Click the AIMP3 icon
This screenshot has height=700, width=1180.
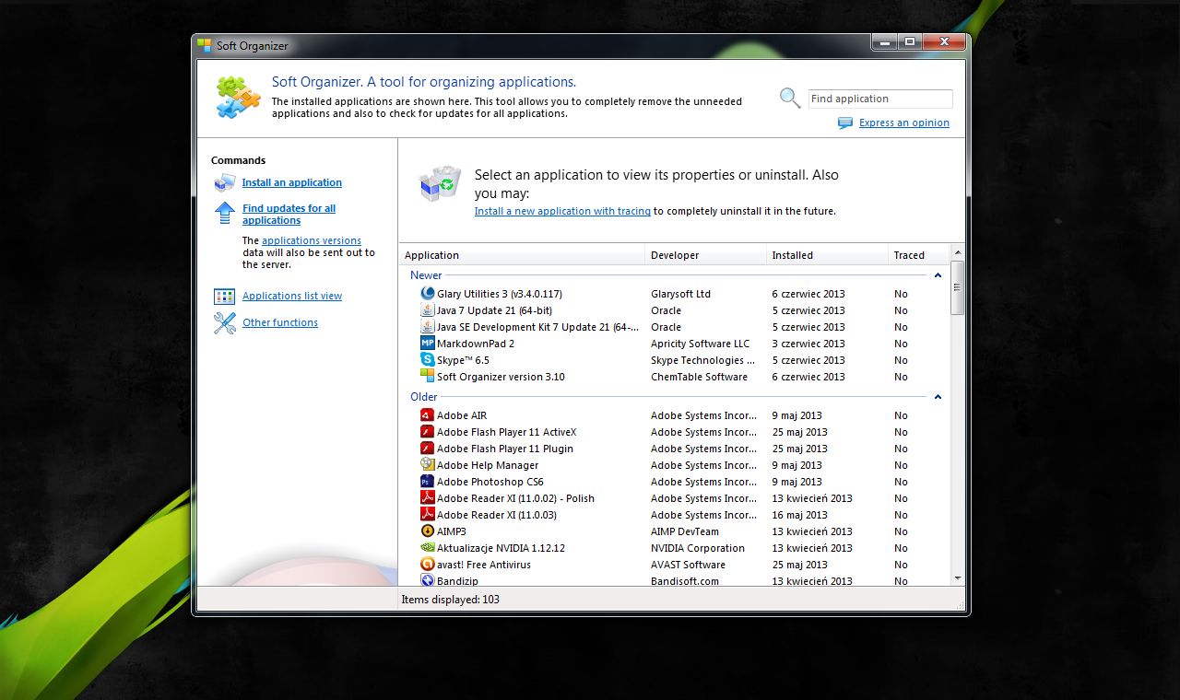click(x=428, y=531)
